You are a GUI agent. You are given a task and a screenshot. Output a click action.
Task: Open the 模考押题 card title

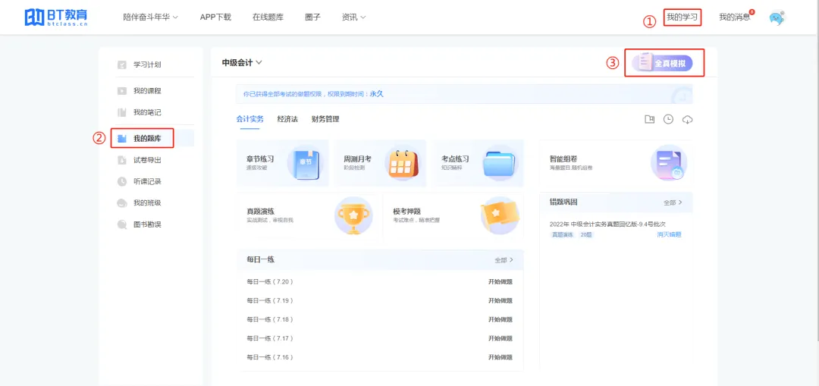click(407, 212)
